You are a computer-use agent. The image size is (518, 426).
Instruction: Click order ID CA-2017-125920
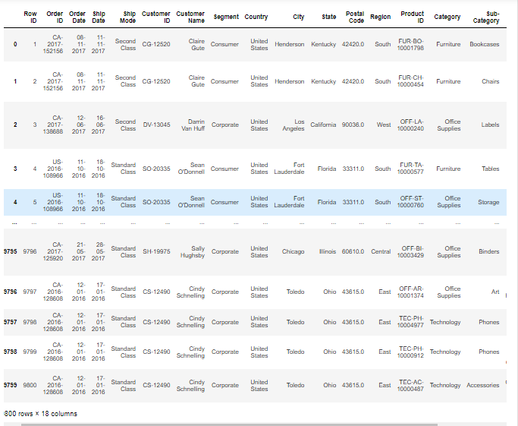pyautogui.click(x=53, y=251)
